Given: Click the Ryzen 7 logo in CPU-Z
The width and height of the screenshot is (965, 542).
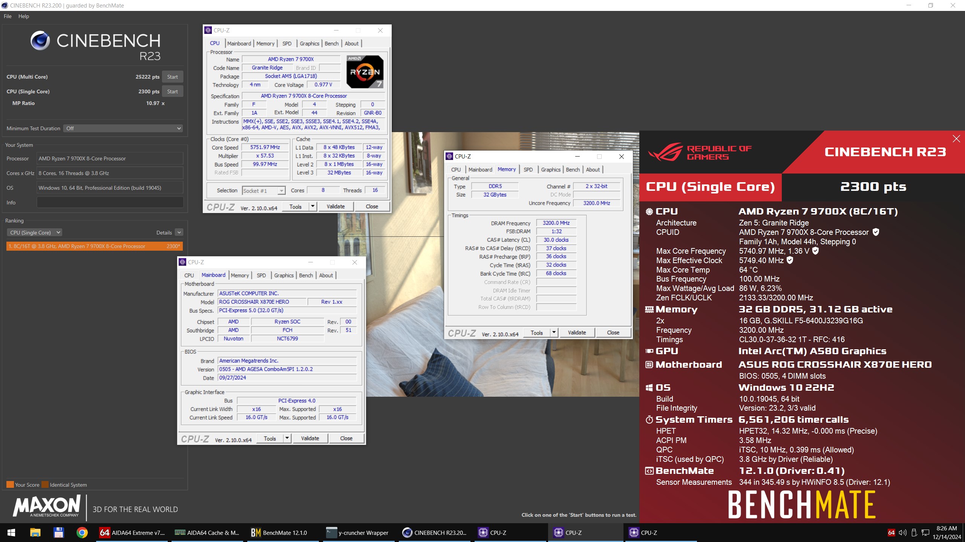Looking at the screenshot, I should click(365, 72).
